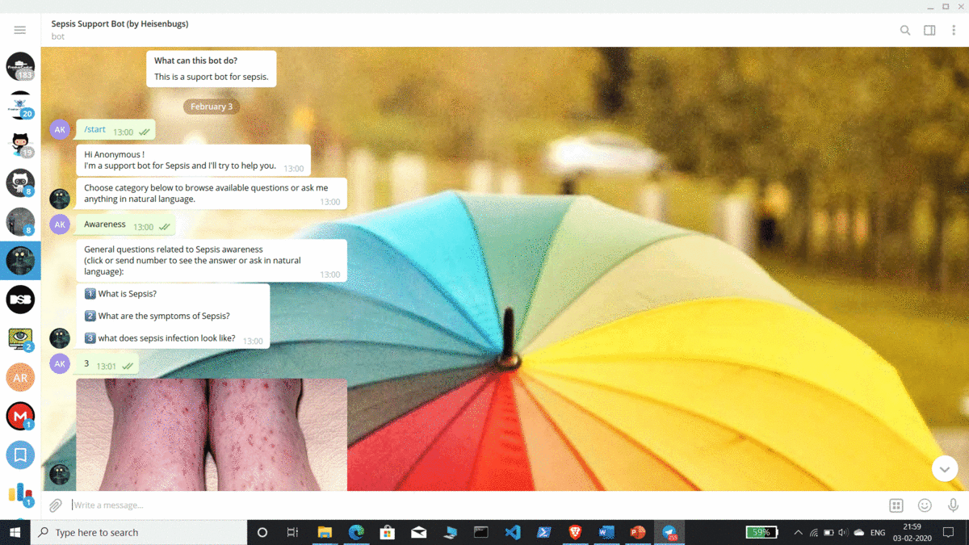Select question 3 sepsis infection look like

160,338
